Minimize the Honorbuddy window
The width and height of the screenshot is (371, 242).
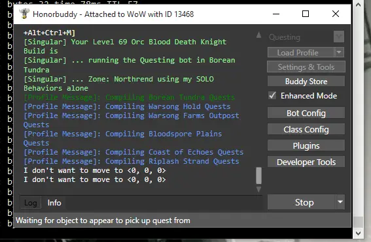coord(276,14)
